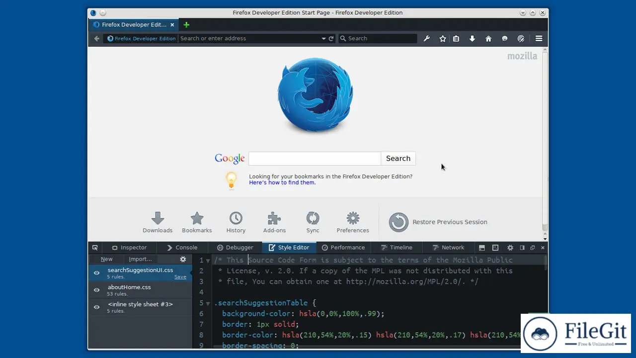636x358 pixels.
Task: Open responsive design mode icon in devtools
Action: coord(495,247)
